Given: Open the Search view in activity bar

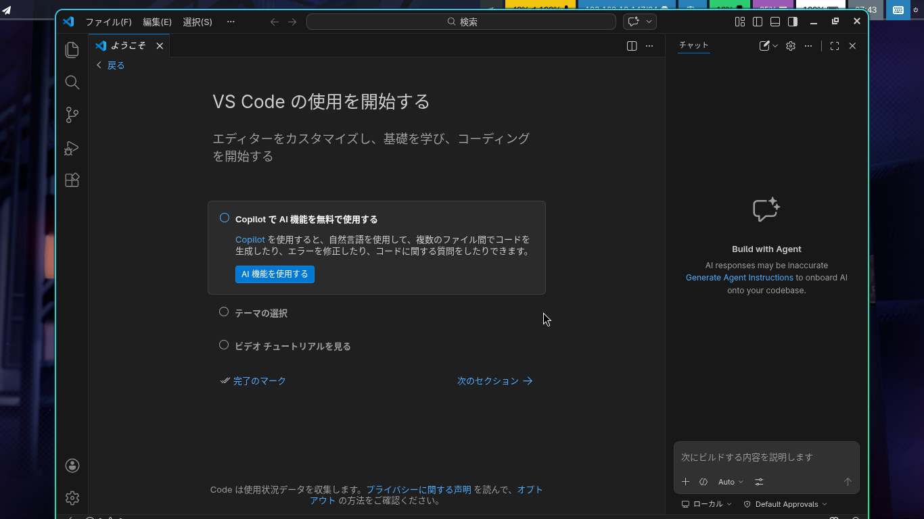Looking at the screenshot, I should coord(72,82).
